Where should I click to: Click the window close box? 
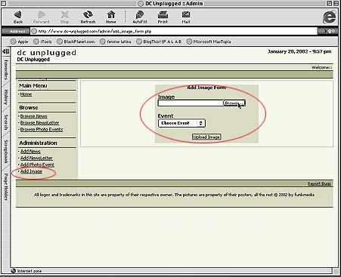pos(3,3)
